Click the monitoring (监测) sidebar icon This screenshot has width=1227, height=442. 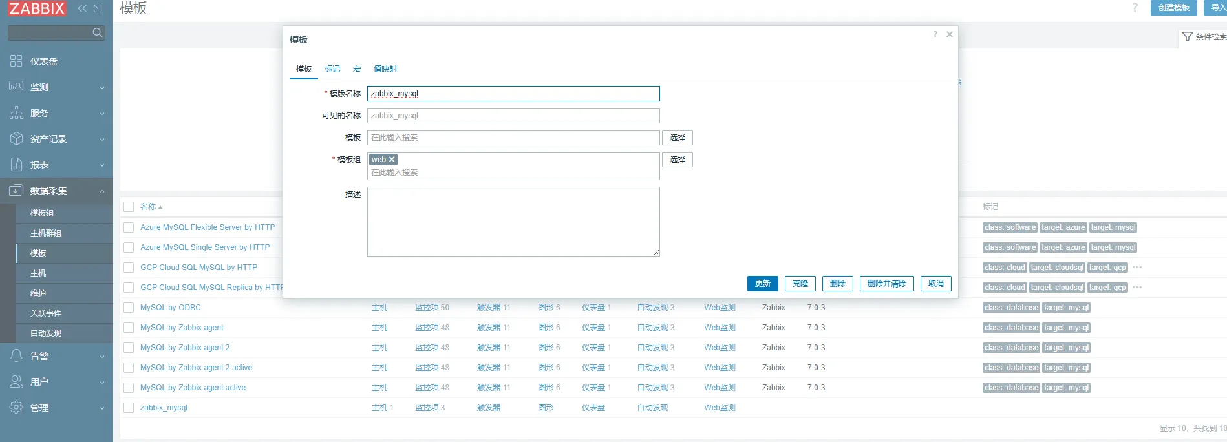(x=16, y=87)
